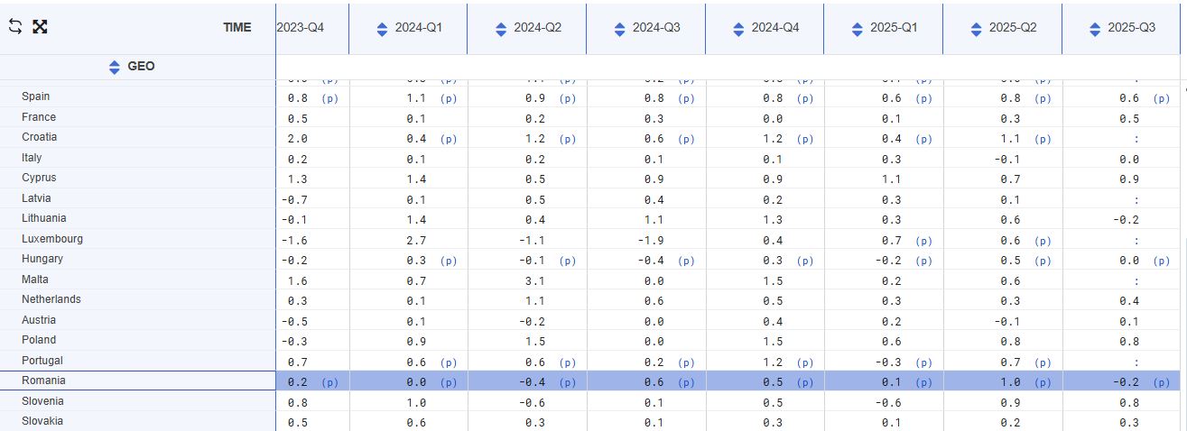
Task: Click the (p) flag in Hungary 2025-Q3
Action: [x=1162, y=261]
